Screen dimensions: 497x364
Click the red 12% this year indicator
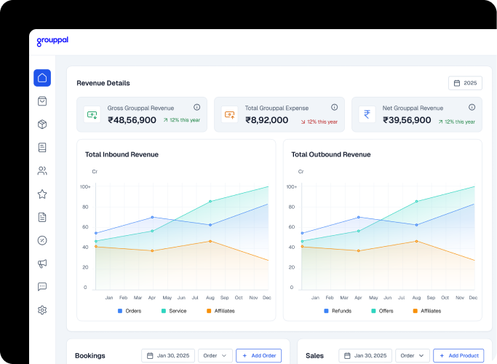319,122
